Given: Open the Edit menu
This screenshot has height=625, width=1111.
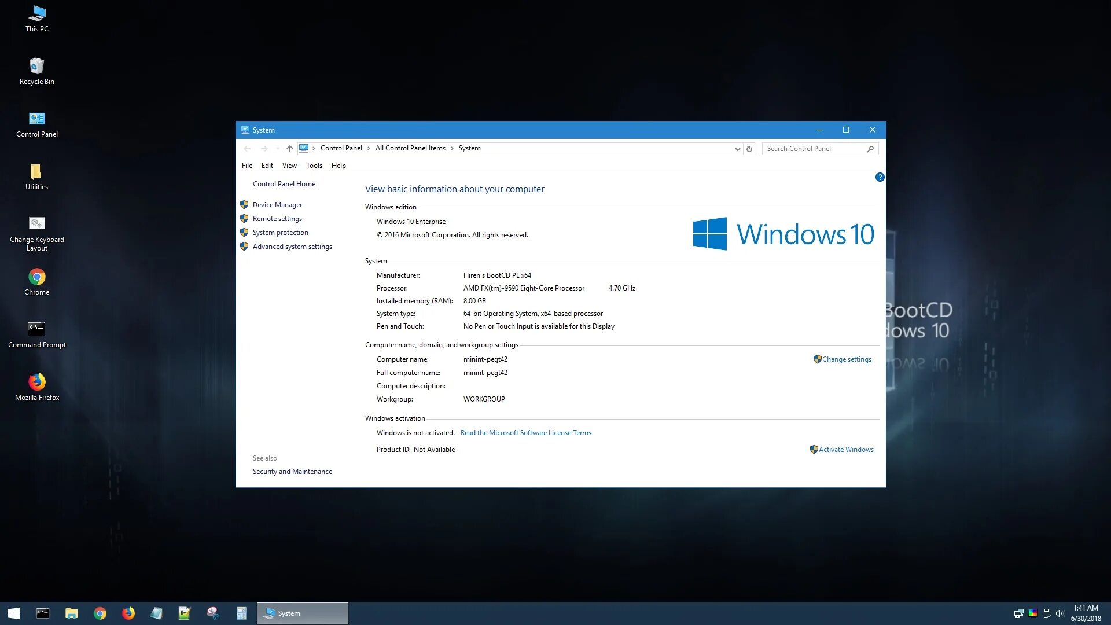Looking at the screenshot, I should (267, 166).
